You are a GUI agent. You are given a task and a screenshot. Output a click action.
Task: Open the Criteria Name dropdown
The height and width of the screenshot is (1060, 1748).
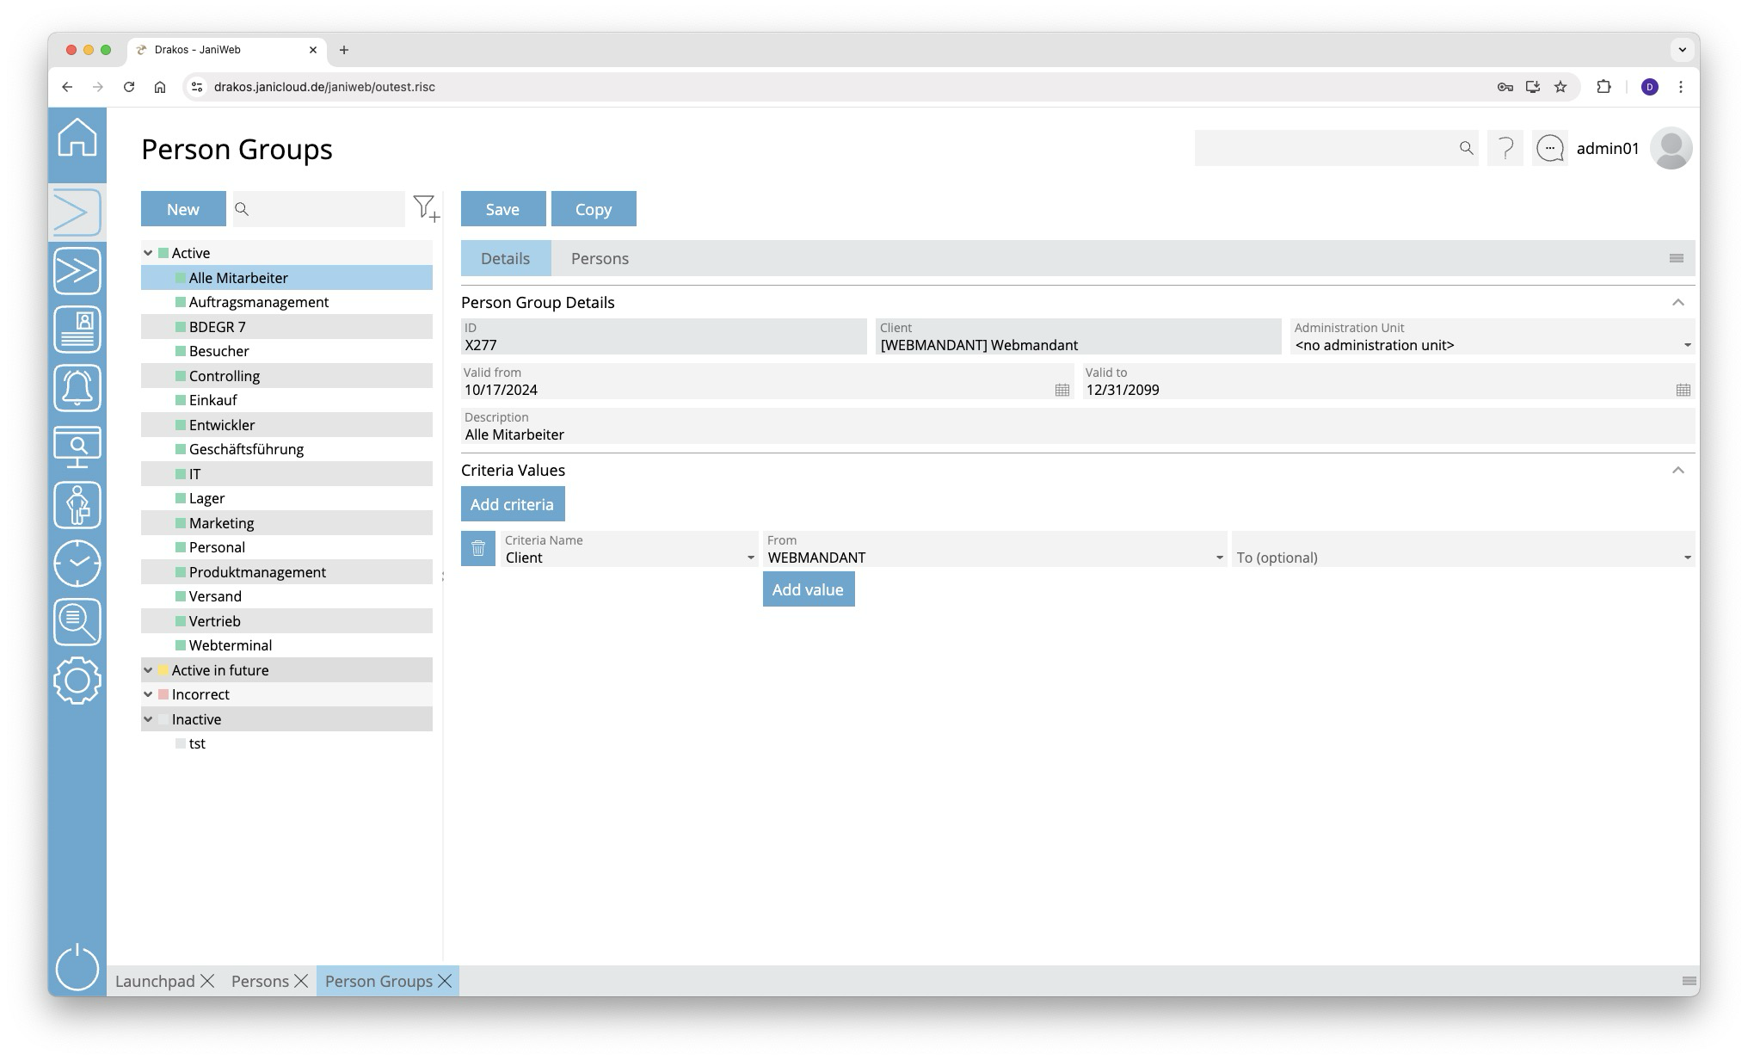(x=750, y=558)
